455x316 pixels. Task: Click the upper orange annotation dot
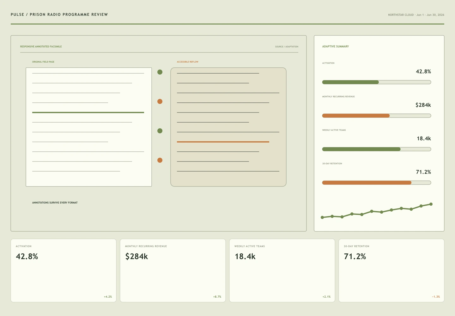pyautogui.click(x=160, y=101)
